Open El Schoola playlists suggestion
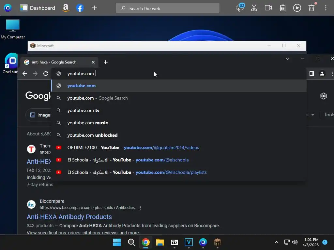The width and height of the screenshot is (334, 250). 178,172
